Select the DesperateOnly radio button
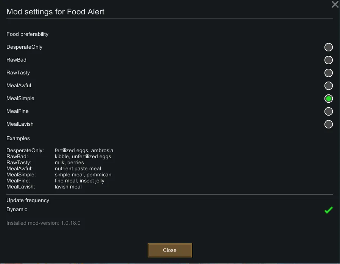The height and width of the screenshot is (264, 340). pos(328,47)
